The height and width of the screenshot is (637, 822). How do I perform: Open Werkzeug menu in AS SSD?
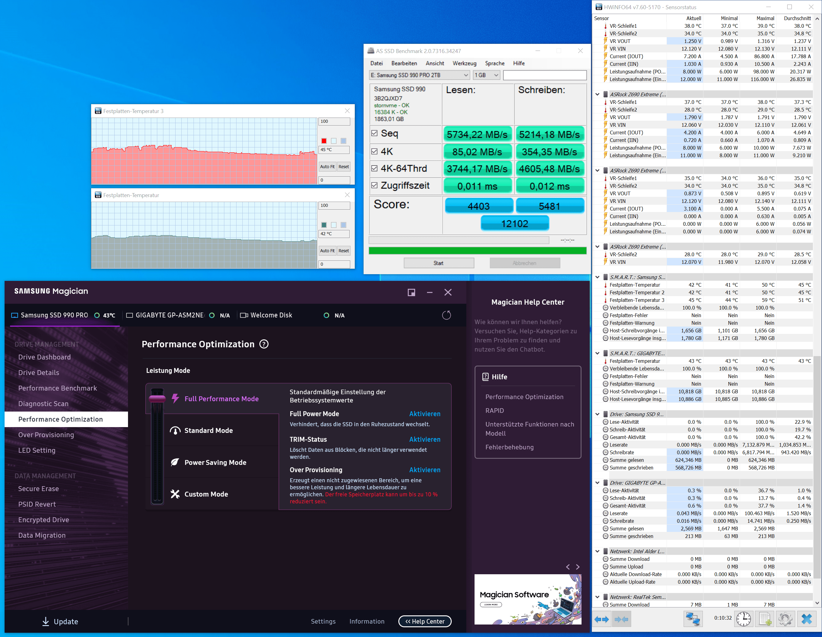tap(464, 63)
